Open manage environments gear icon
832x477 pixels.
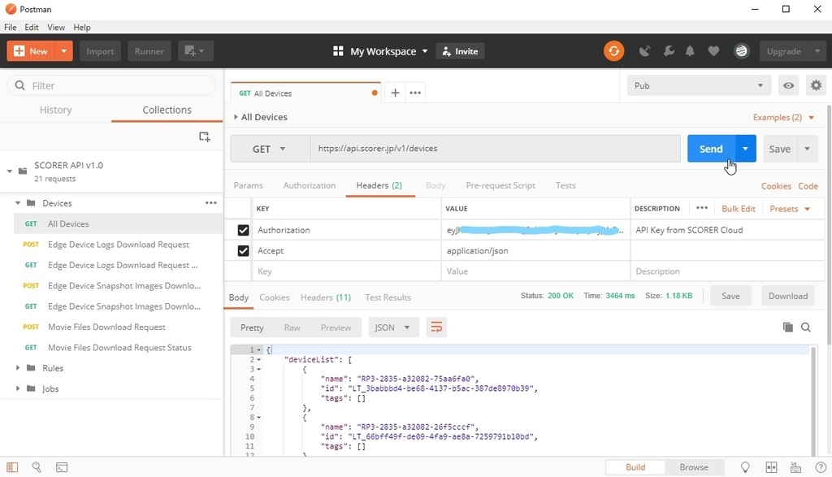pos(816,85)
